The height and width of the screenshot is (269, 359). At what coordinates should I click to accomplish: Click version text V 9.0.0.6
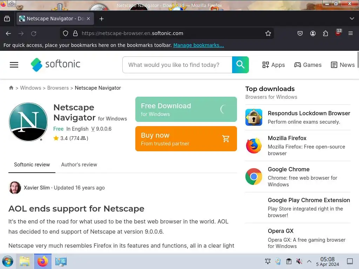point(101,129)
